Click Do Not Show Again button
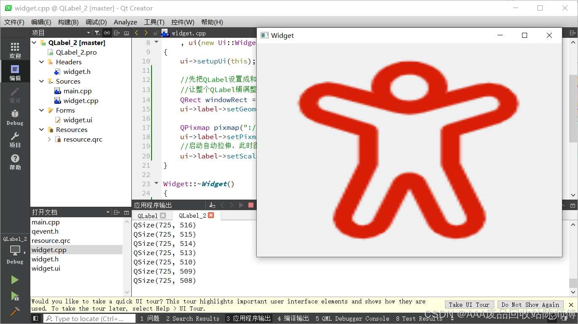This screenshot has width=578, height=324. click(530, 305)
